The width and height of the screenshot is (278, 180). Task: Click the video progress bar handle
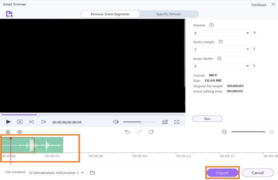click(38, 115)
